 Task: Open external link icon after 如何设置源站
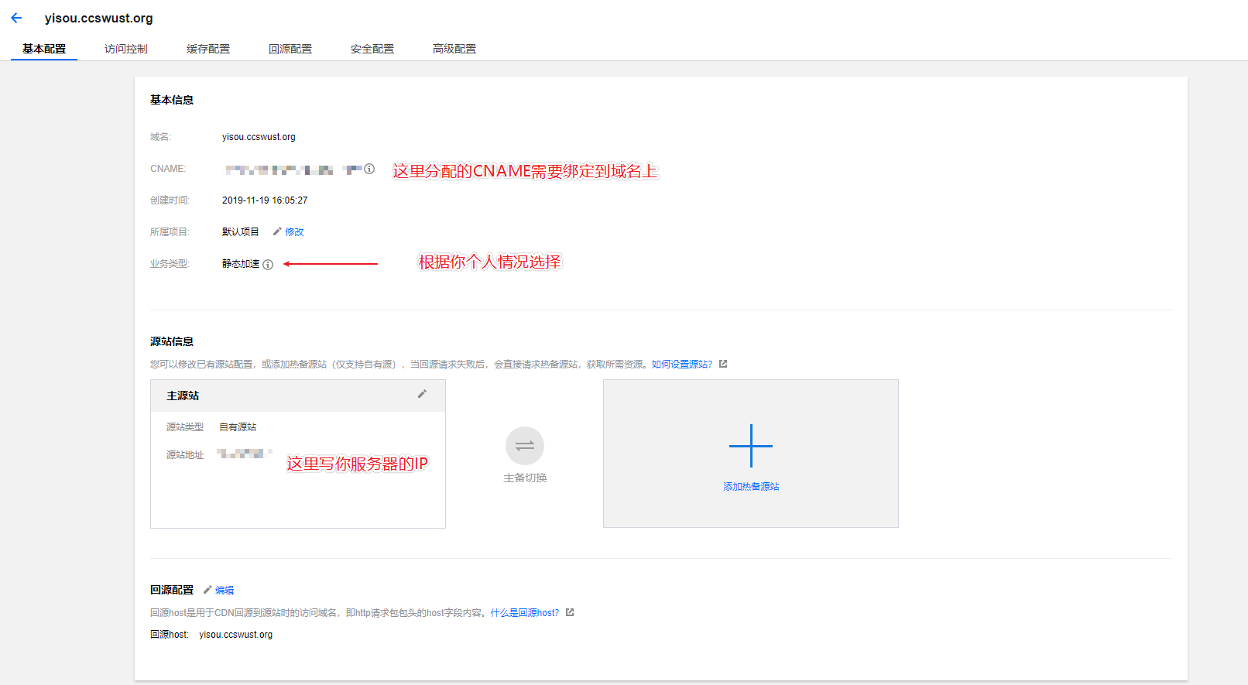[x=723, y=364]
